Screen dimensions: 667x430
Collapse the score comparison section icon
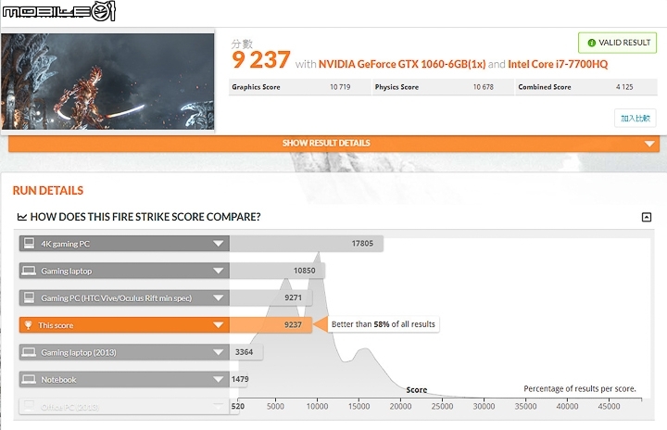coord(647,217)
